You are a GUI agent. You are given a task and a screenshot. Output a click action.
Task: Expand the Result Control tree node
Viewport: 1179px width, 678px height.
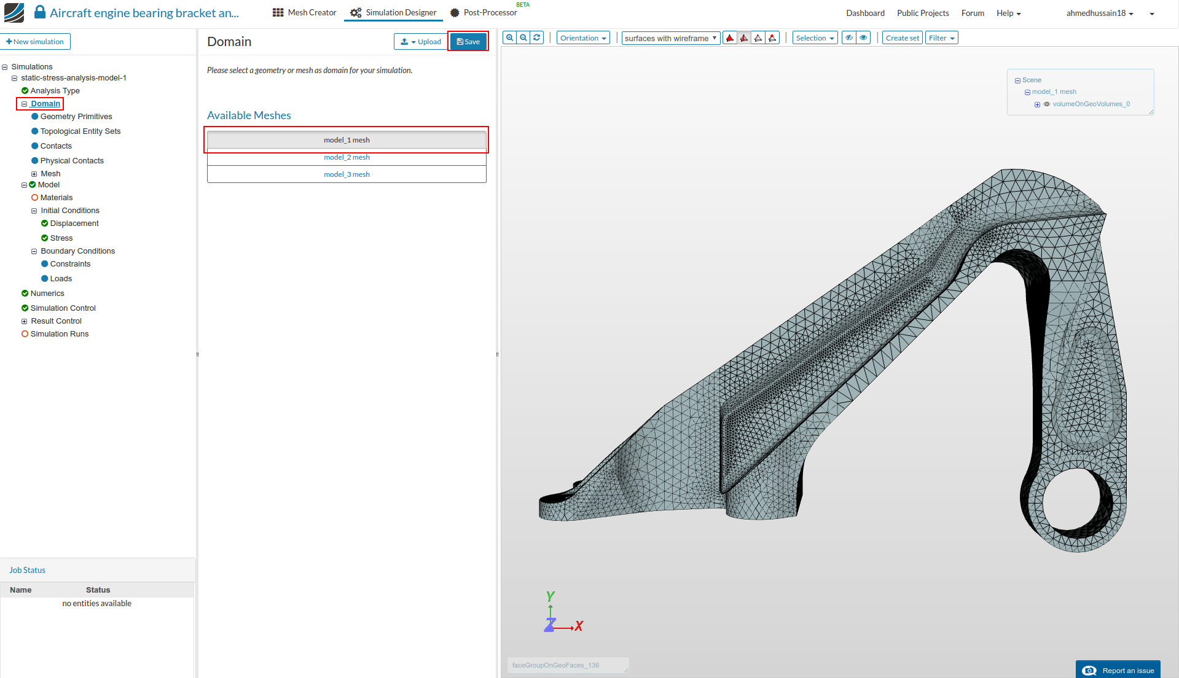click(x=25, y=321)
